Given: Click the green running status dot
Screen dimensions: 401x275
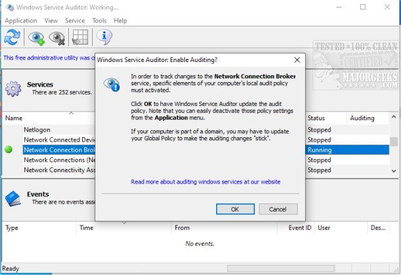Looking at the screenshot, I should tap(9, 150).
